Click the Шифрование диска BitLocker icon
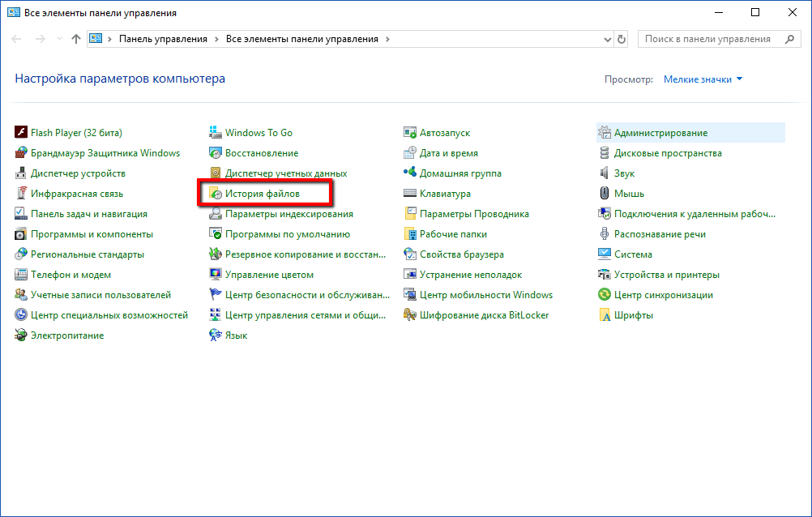This screenshot has width=812, height=517. 410,315
